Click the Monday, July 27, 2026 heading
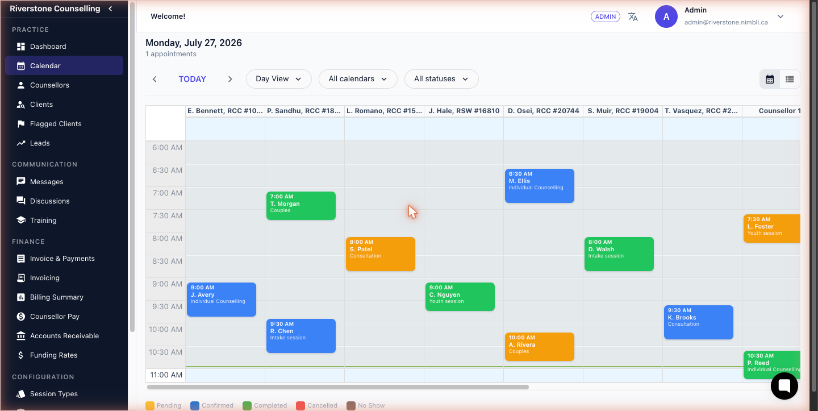Viewport: 818px width, 411px height. (x=194, y=43)
